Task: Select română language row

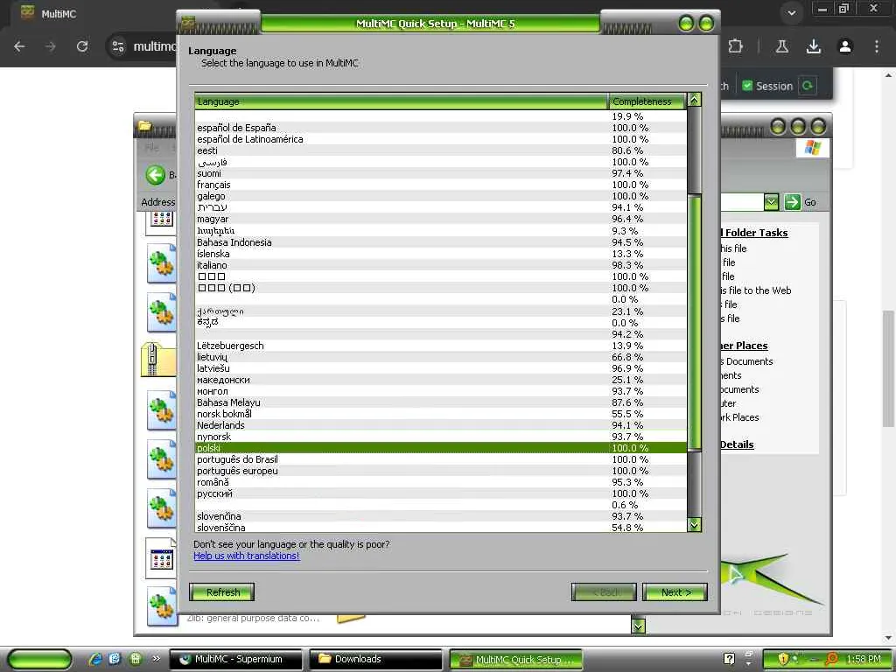Action: coord(441,482)
